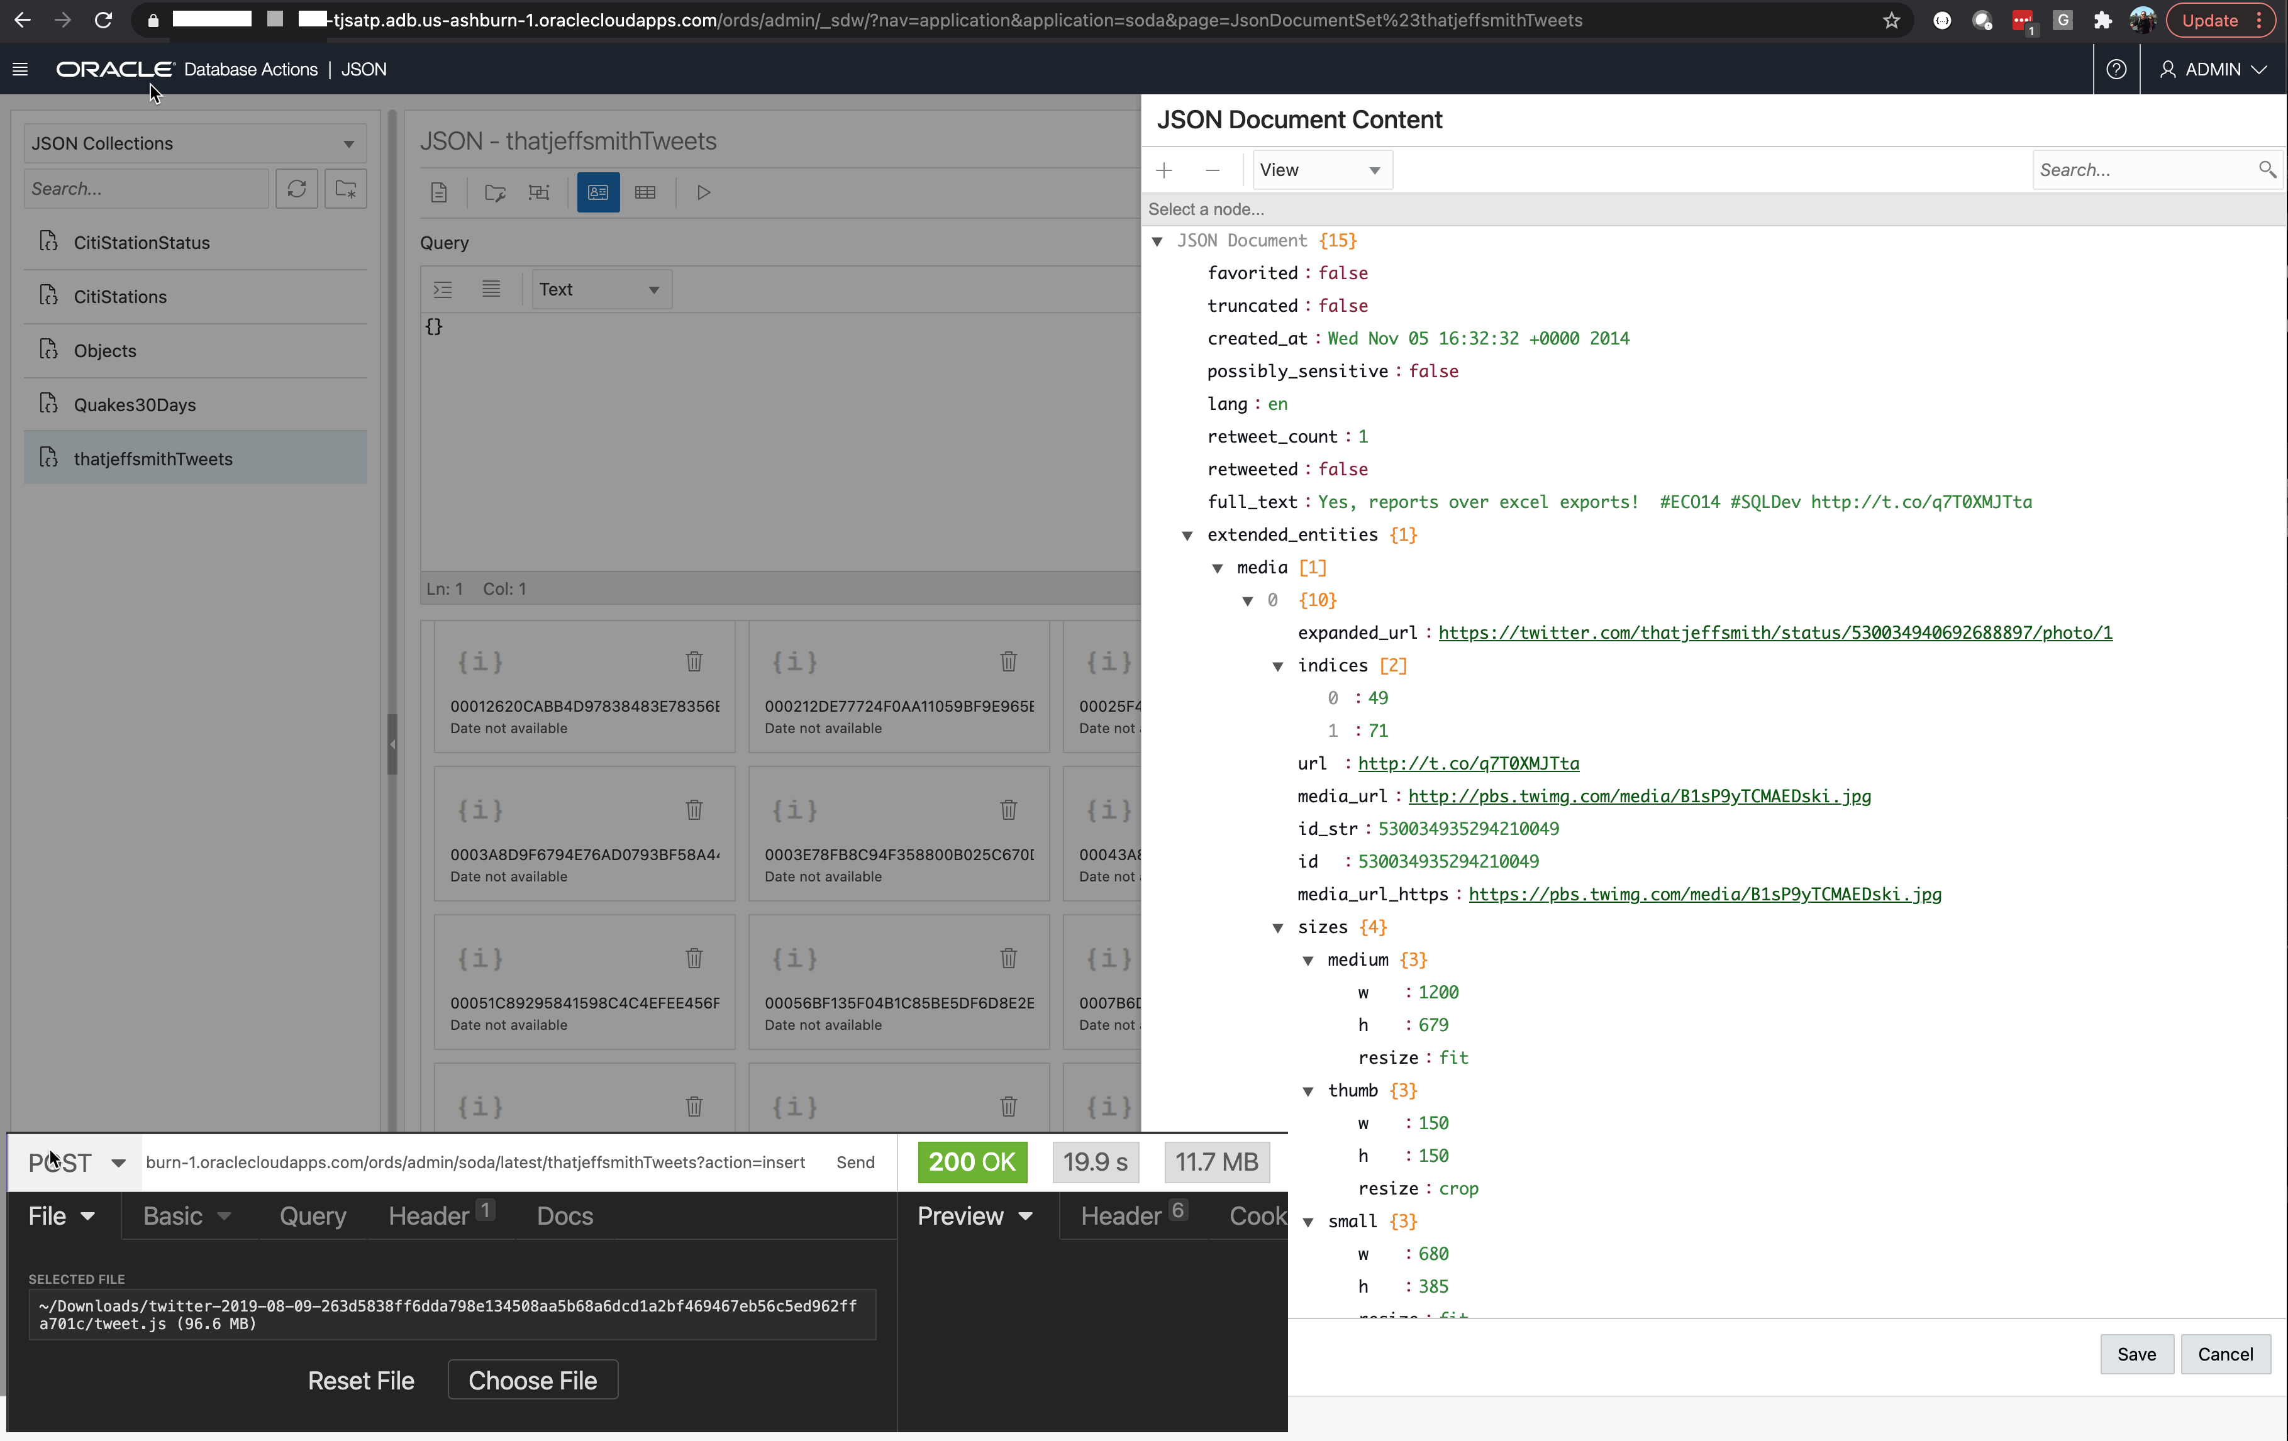The image size is (2288, 1441).
Task: Collapse the medium size node
Action: pyautogui.click(x=1308, y=961)
